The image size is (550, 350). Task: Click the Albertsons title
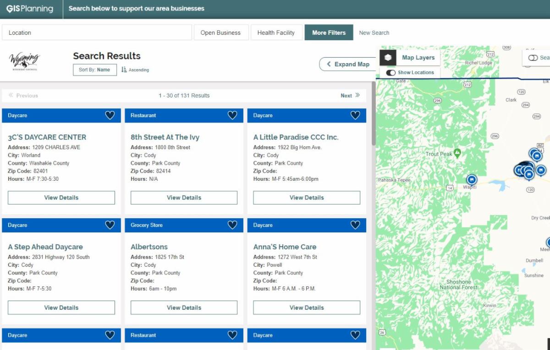[x=149, y=247]
